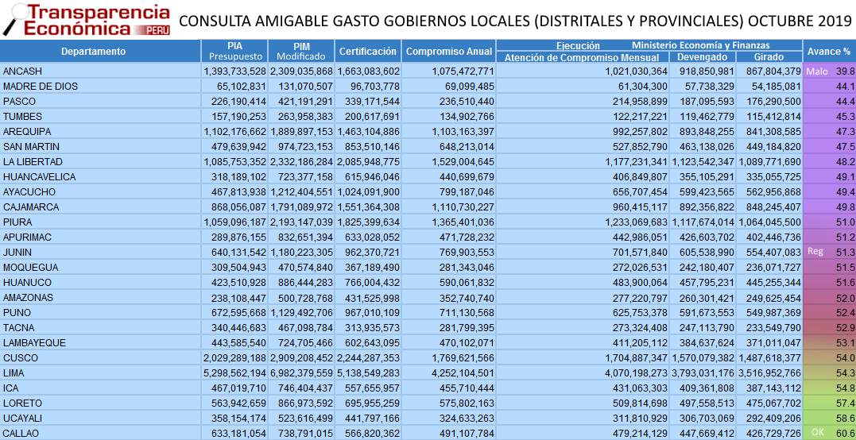Select the TUMBES department cell
The image size is (856, 440).
(100, 116)
